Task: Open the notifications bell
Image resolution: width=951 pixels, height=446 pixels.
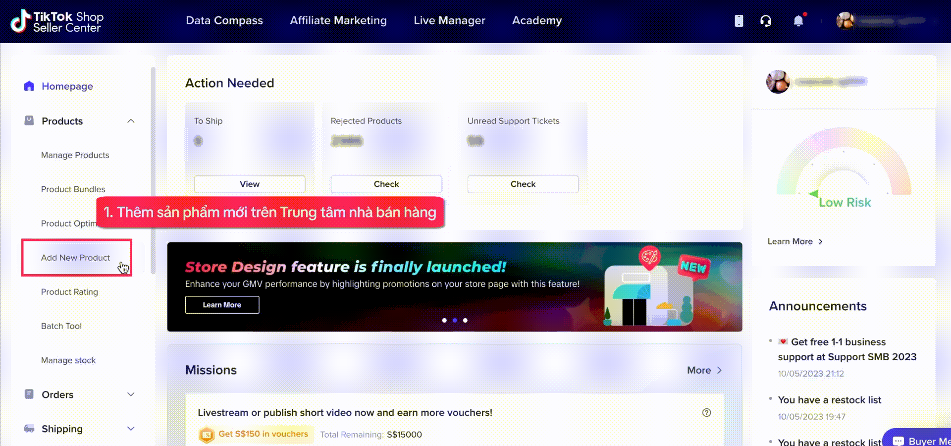Action: coord(798,21)
